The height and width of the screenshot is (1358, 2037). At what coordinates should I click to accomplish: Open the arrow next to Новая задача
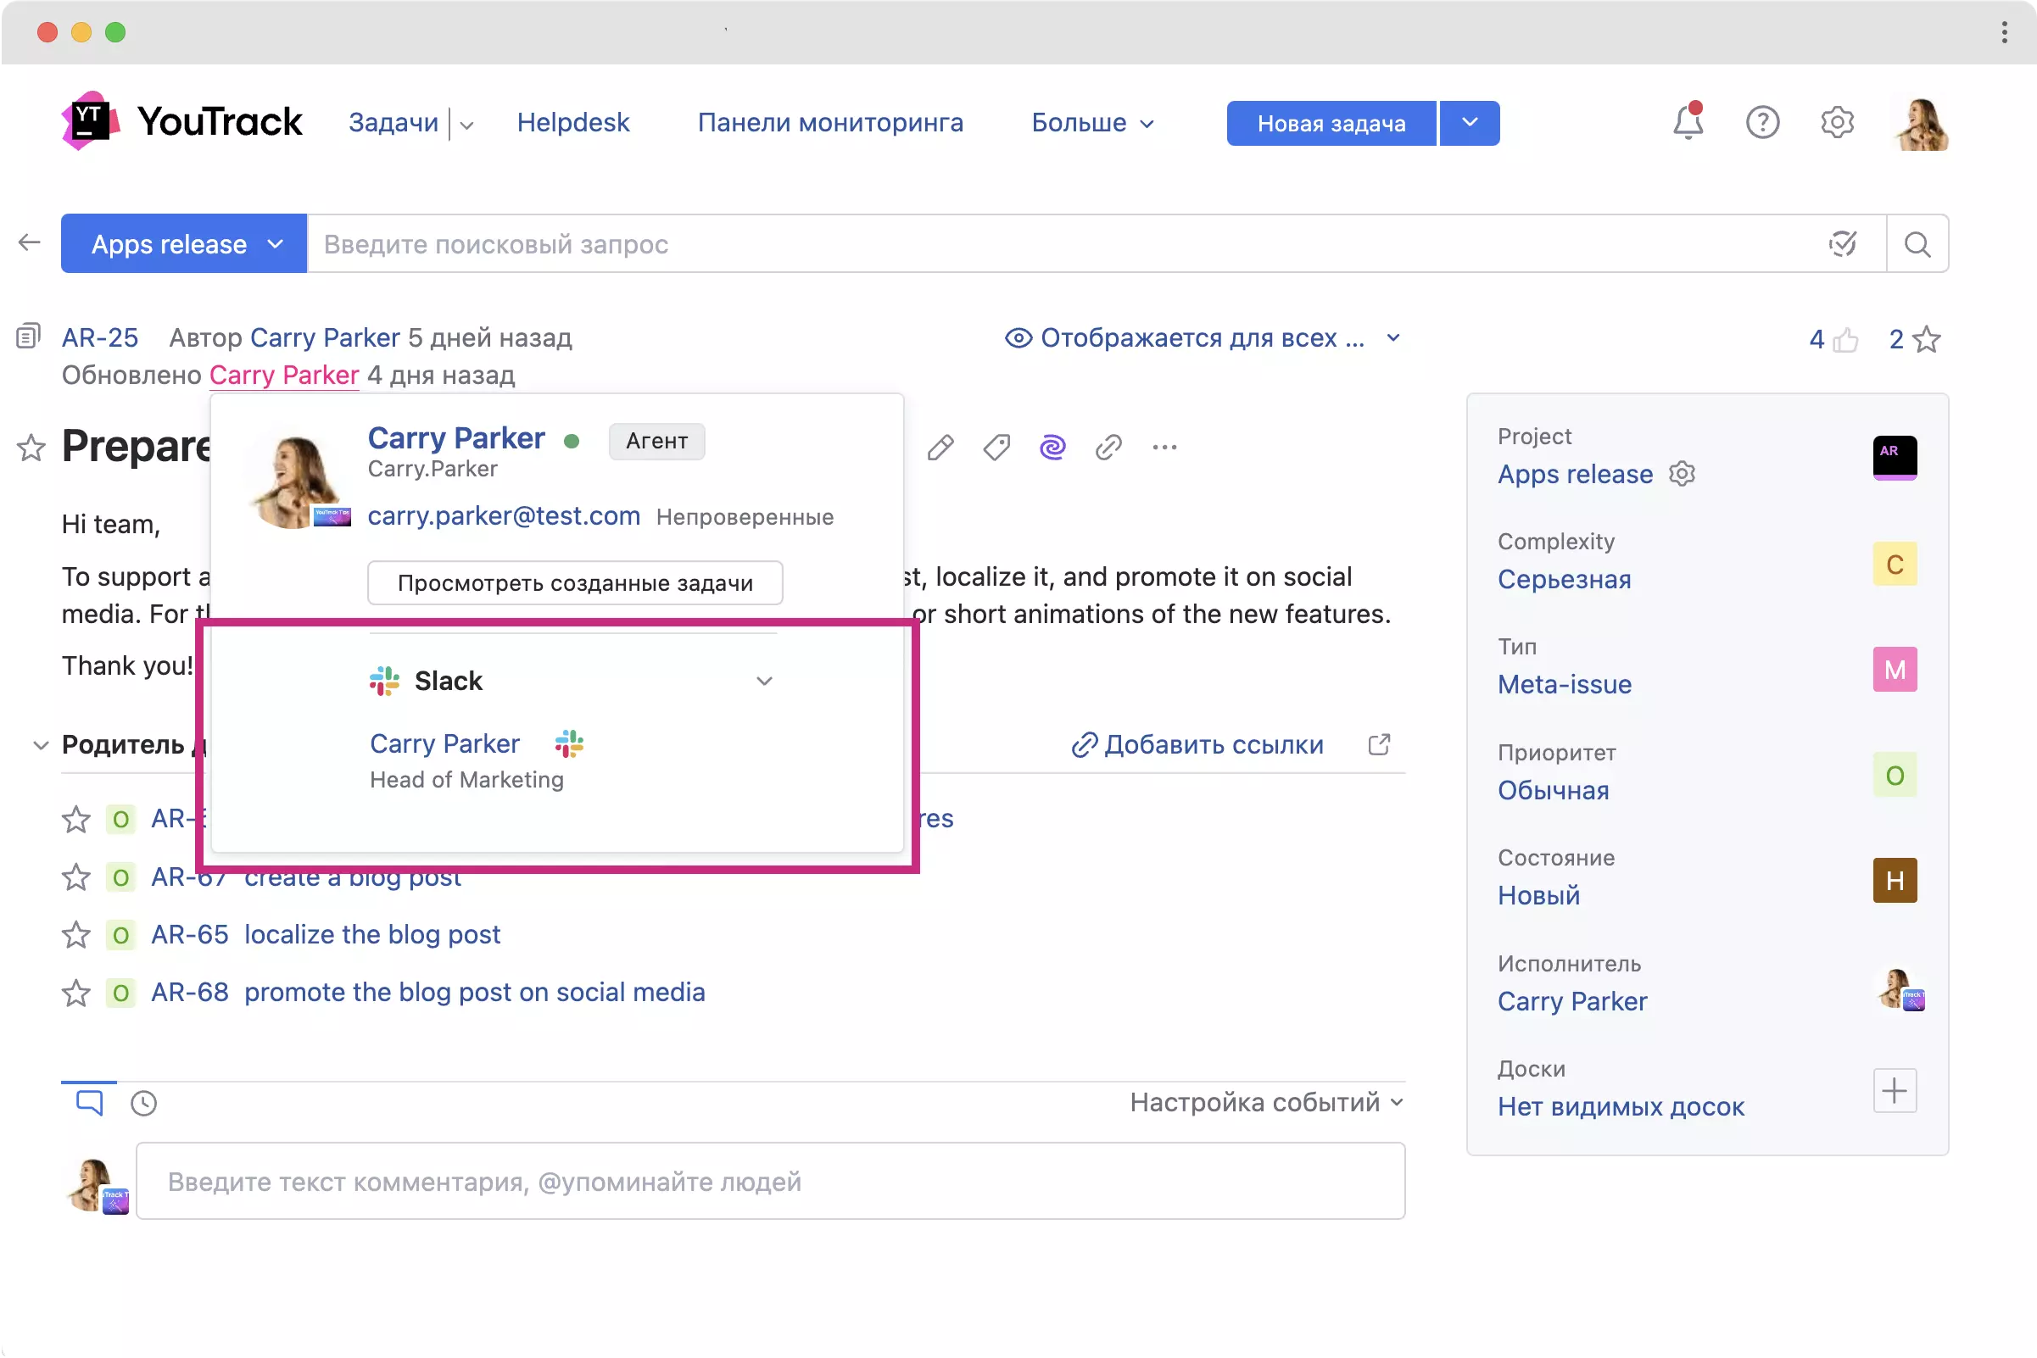[x=1470, y=123]
